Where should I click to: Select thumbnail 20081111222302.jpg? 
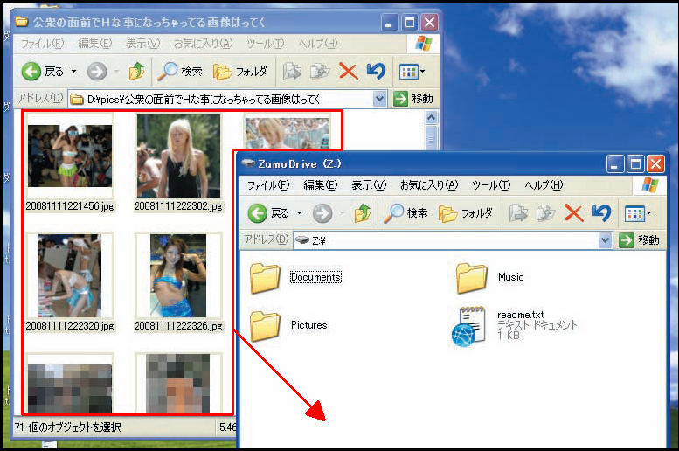click(178, 156)
